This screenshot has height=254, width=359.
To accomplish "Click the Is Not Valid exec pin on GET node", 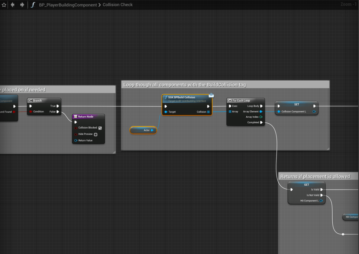I will tap(321, 195).
